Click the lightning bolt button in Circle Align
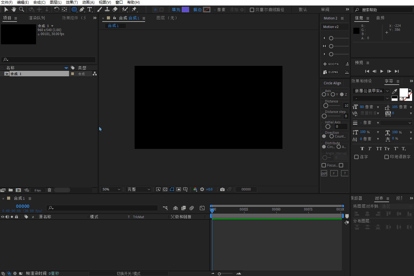The height and width of the screenshot is (276, 414). (x=334, y=173)
